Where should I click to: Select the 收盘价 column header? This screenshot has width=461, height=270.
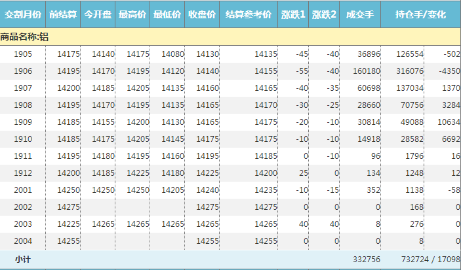coord(202,14)
